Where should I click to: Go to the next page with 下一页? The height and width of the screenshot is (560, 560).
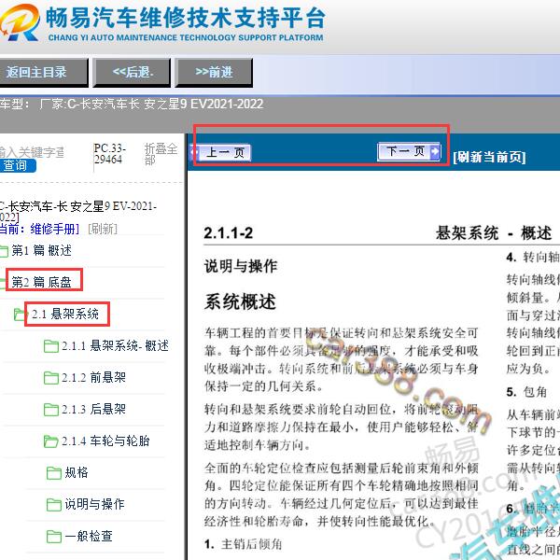pos(409,152)
